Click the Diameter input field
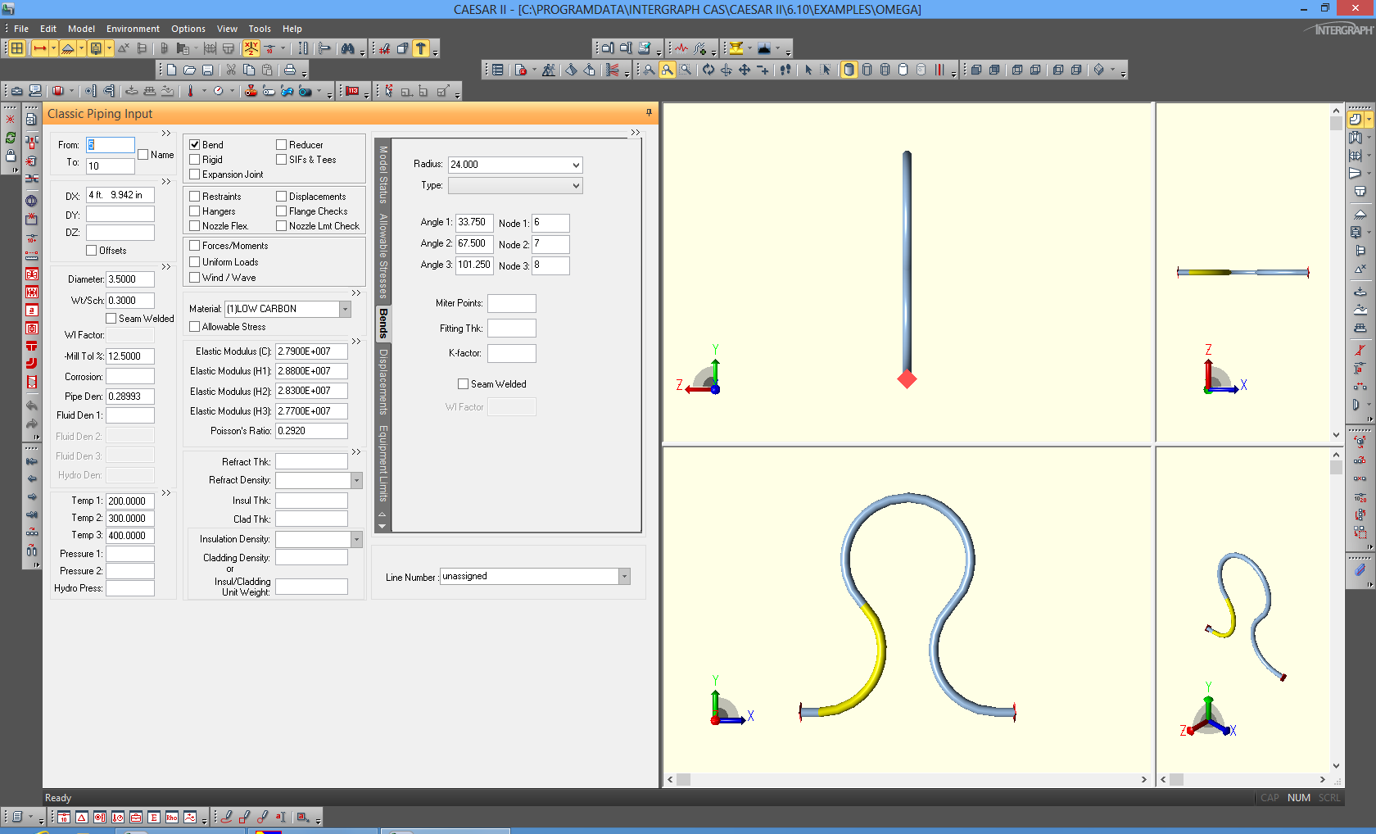This screenshot has height=834, width=1376. coord(130,279)
